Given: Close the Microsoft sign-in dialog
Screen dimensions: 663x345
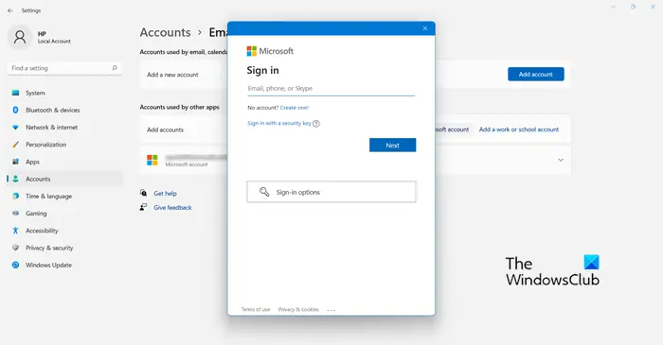Looking at the screenshot, I should 425,28.
